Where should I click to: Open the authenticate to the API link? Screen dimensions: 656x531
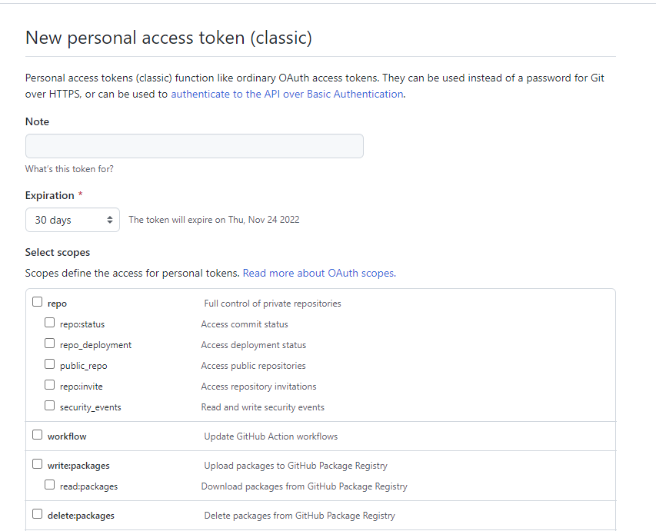click(x=287, y=94)
